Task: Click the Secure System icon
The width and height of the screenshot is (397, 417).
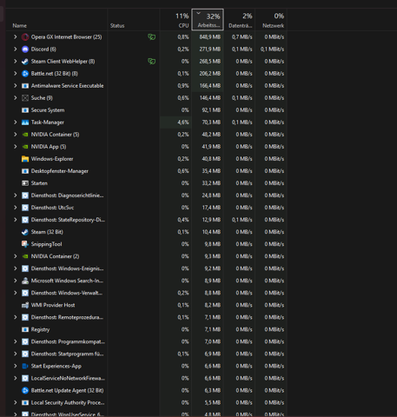Action: tap(25, 110)
